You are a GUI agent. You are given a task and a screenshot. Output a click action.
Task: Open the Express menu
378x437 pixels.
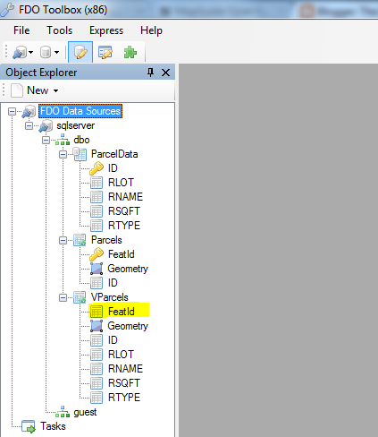coord(106,30)
